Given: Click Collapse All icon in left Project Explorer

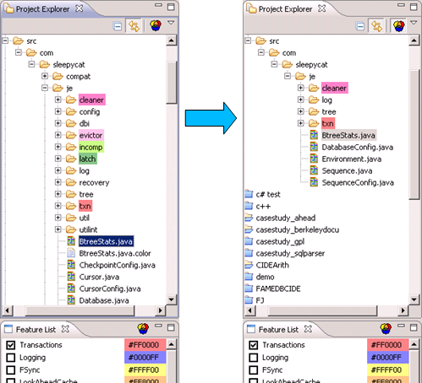Looking at the screenshot, I should (118, 26).
